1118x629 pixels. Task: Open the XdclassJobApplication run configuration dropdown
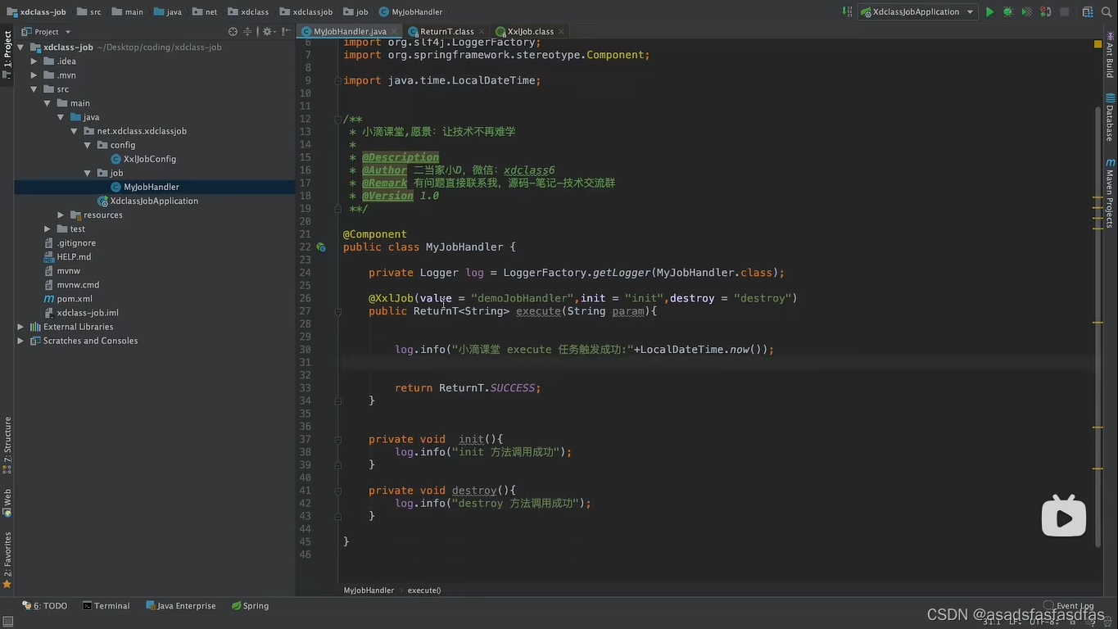click(x=918, y=12)
